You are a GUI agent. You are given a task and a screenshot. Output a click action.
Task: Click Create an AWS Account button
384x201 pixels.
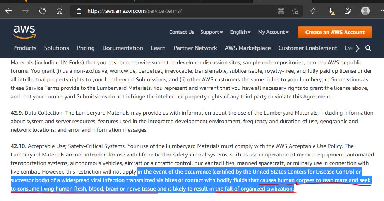click(x=335, y=32)
